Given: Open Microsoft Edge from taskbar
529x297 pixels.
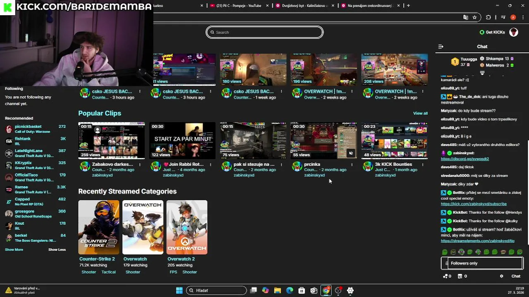Looking at the screenshot, I should (x=290, y=290).
